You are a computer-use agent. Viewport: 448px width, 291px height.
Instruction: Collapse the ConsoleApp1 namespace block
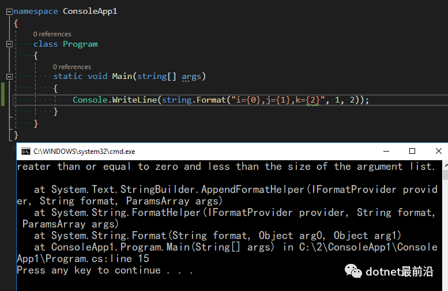point(9,12)
